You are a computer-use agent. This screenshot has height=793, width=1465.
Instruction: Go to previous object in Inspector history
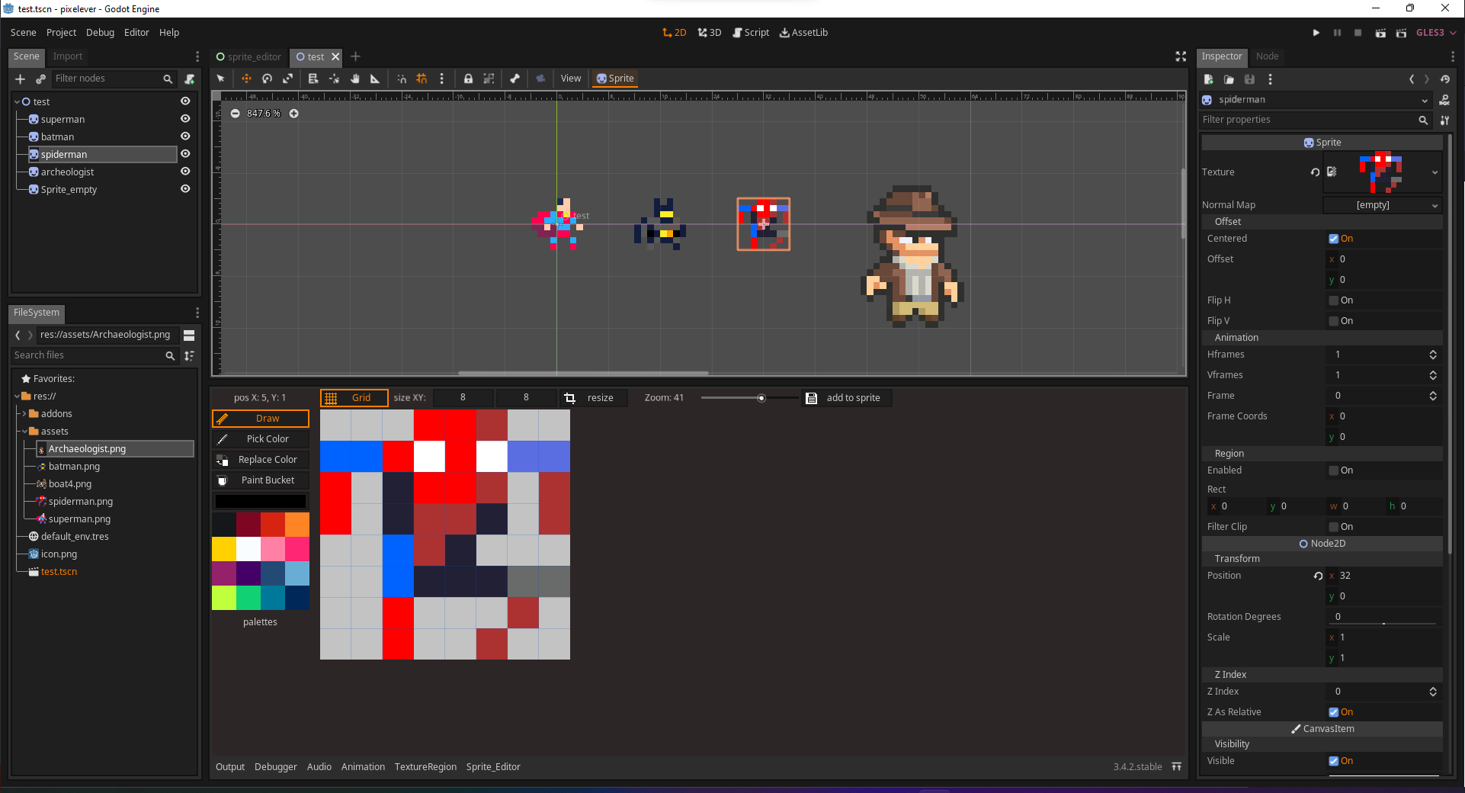pyautogui.click(x=1412, y=79)
